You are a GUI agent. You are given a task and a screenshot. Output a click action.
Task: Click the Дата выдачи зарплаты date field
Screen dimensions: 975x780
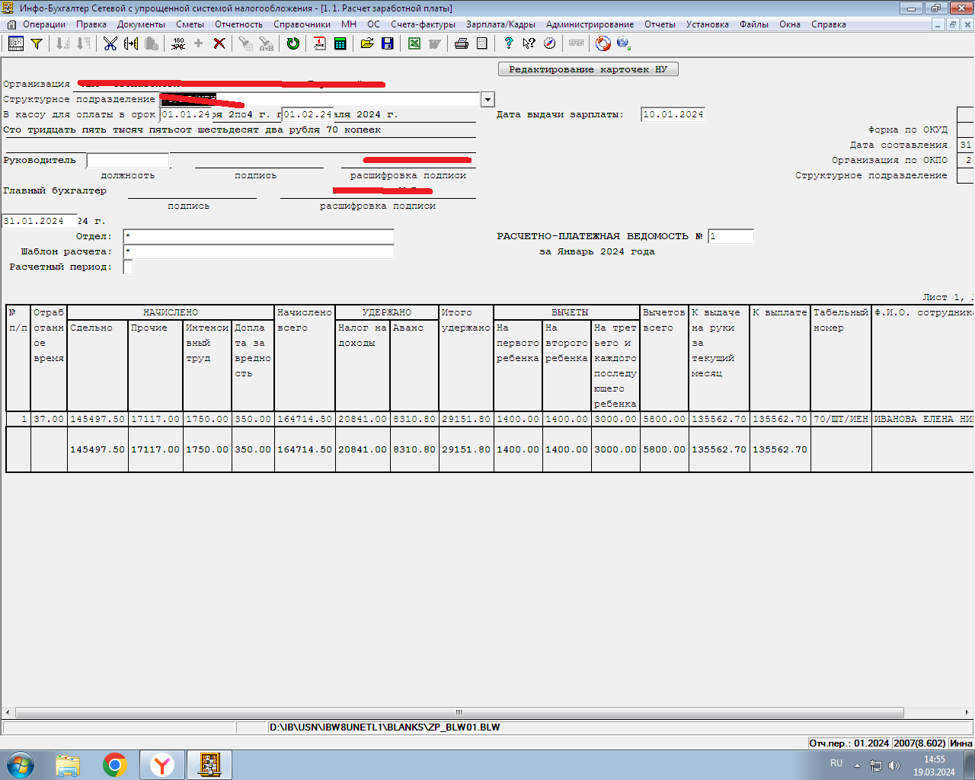673,115
